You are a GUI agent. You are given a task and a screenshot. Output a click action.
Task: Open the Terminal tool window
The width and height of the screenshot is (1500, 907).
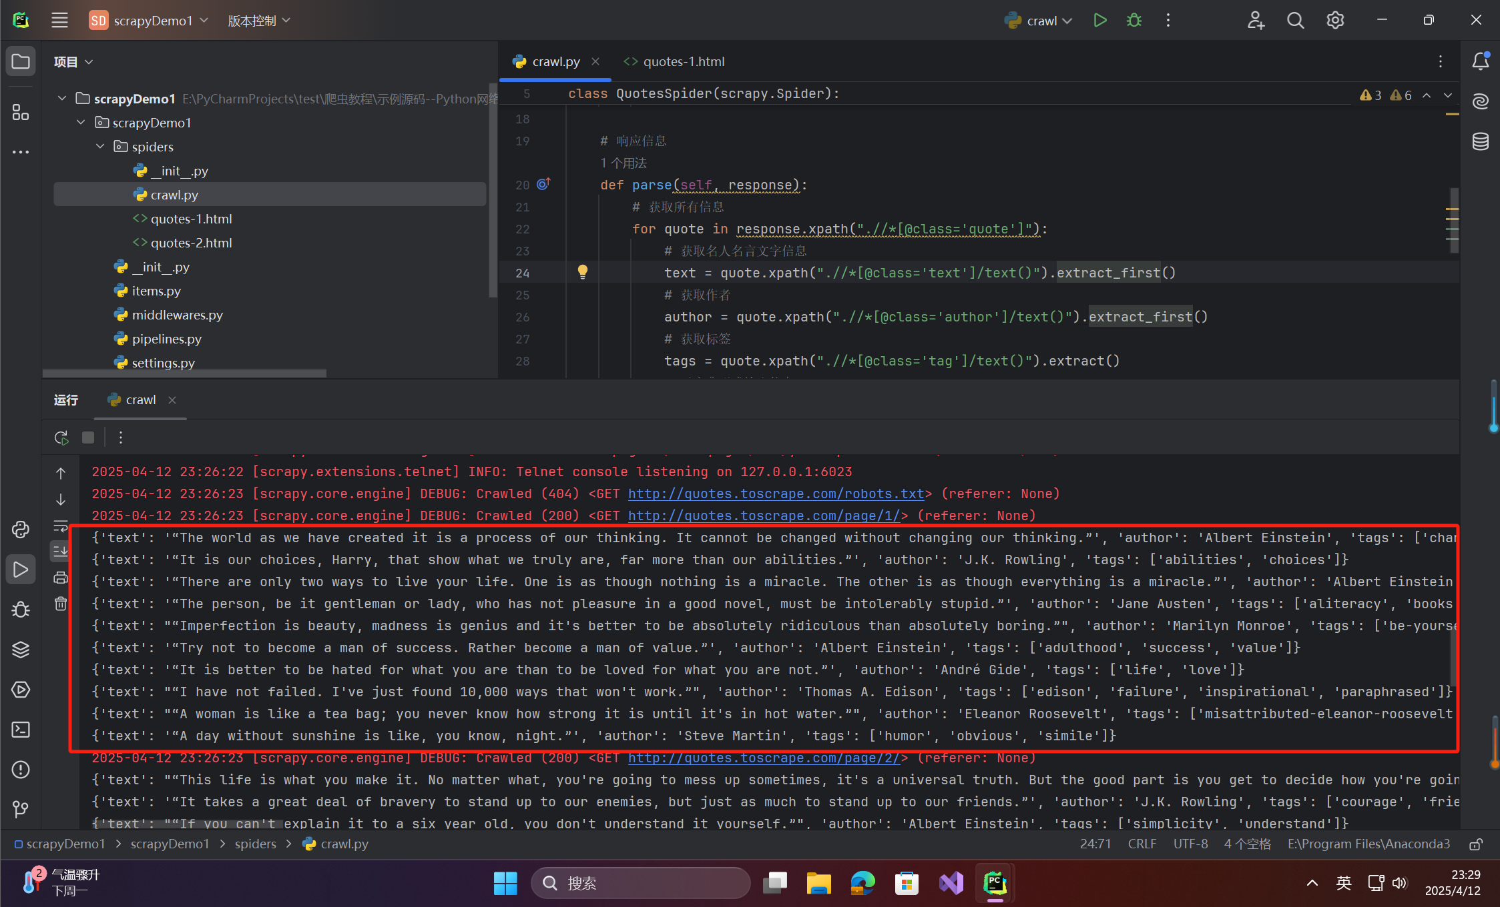tap(21, 730)
